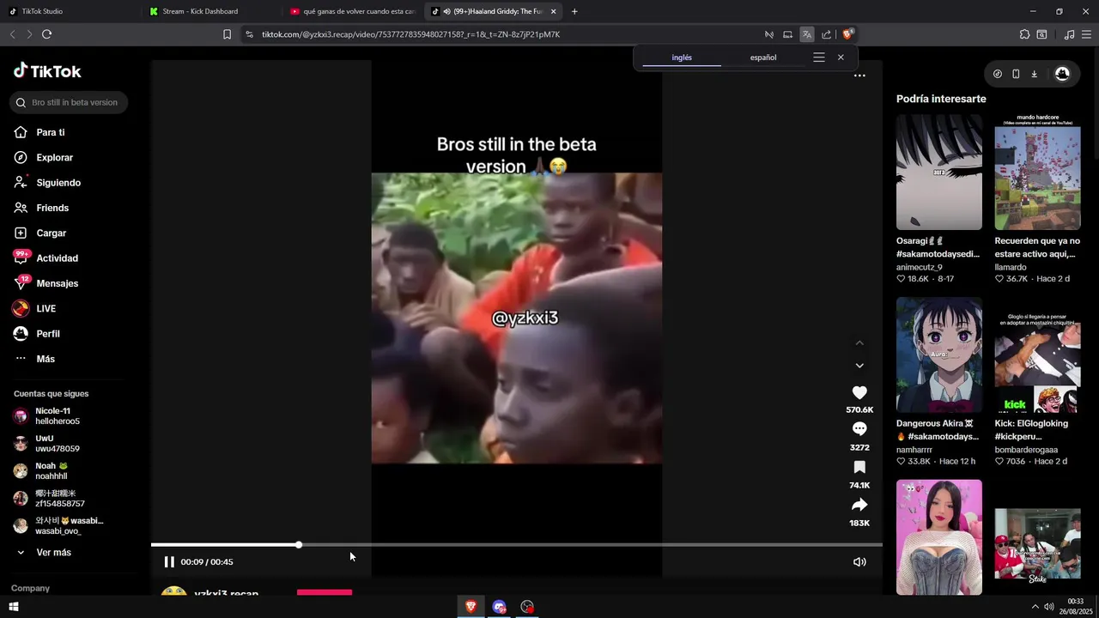The width and height of the screenshot is (1099, 618).
Task: Open Dangerous Akira video thumbnail
Action: coord(939,354)
